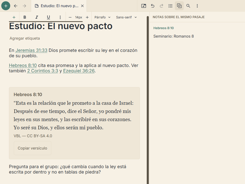Open the Párrafo style dropdown

click(102, 17)
